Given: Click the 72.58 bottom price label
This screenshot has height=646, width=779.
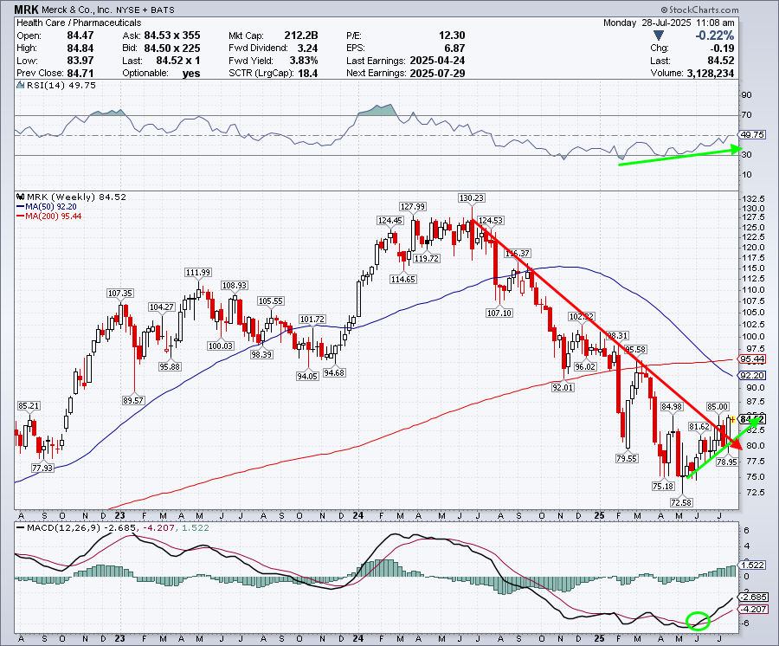Looking at the screenshot, I should click(681, 503).
